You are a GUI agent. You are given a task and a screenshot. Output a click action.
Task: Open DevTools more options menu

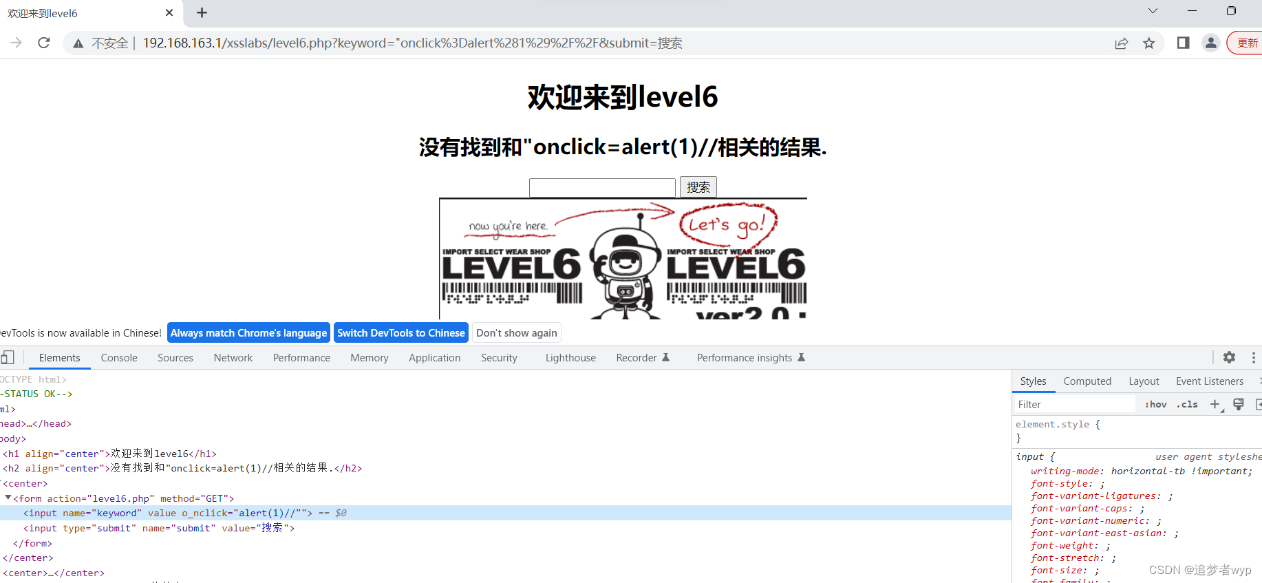1254,357
